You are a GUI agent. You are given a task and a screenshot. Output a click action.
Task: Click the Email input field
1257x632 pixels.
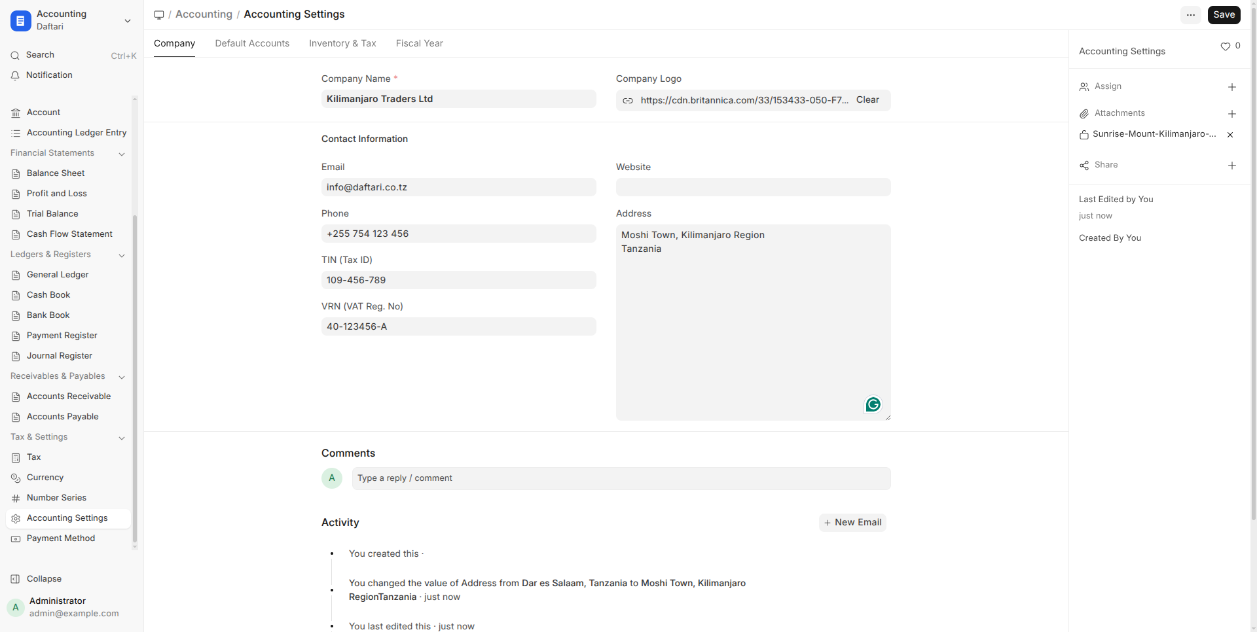(x=458, y=187)
